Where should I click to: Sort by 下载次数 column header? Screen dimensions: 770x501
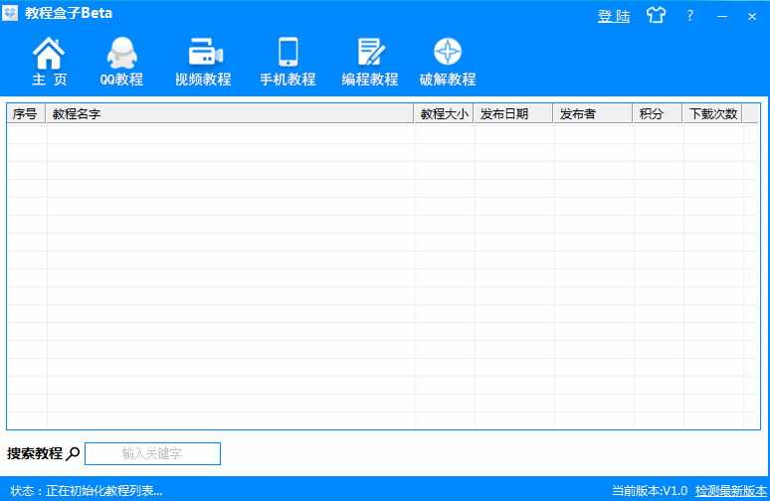click(712, 114)
